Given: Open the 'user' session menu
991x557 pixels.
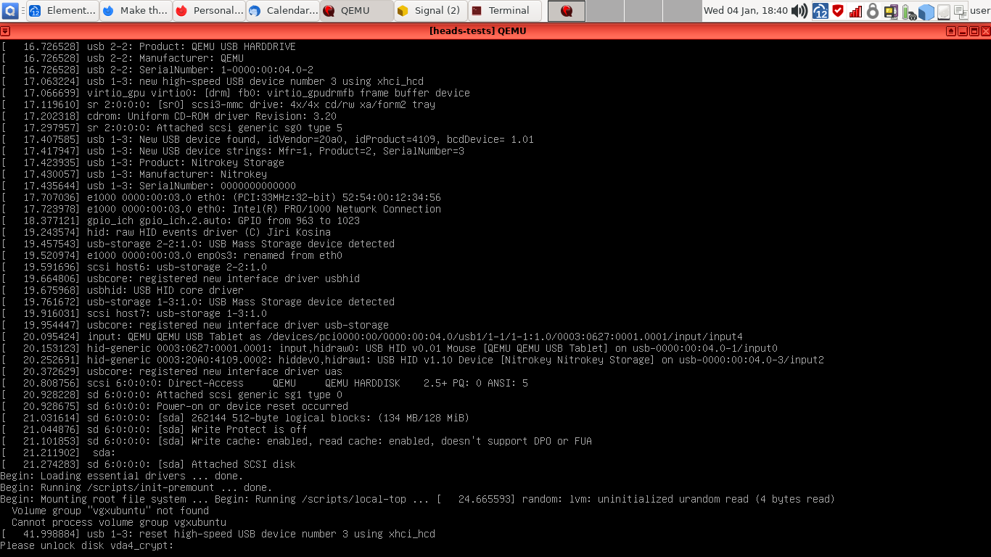Looking at the screenshot, I should click(x=979, y=11).
